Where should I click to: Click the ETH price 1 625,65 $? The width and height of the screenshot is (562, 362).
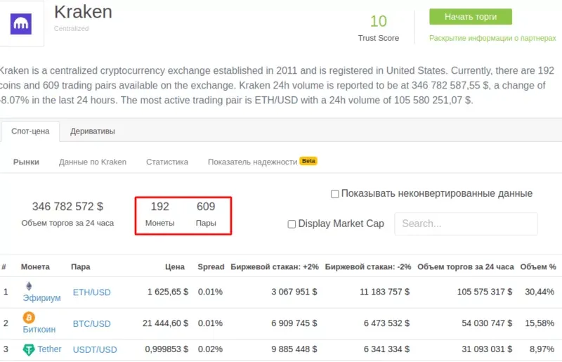[x=168, y=292]
